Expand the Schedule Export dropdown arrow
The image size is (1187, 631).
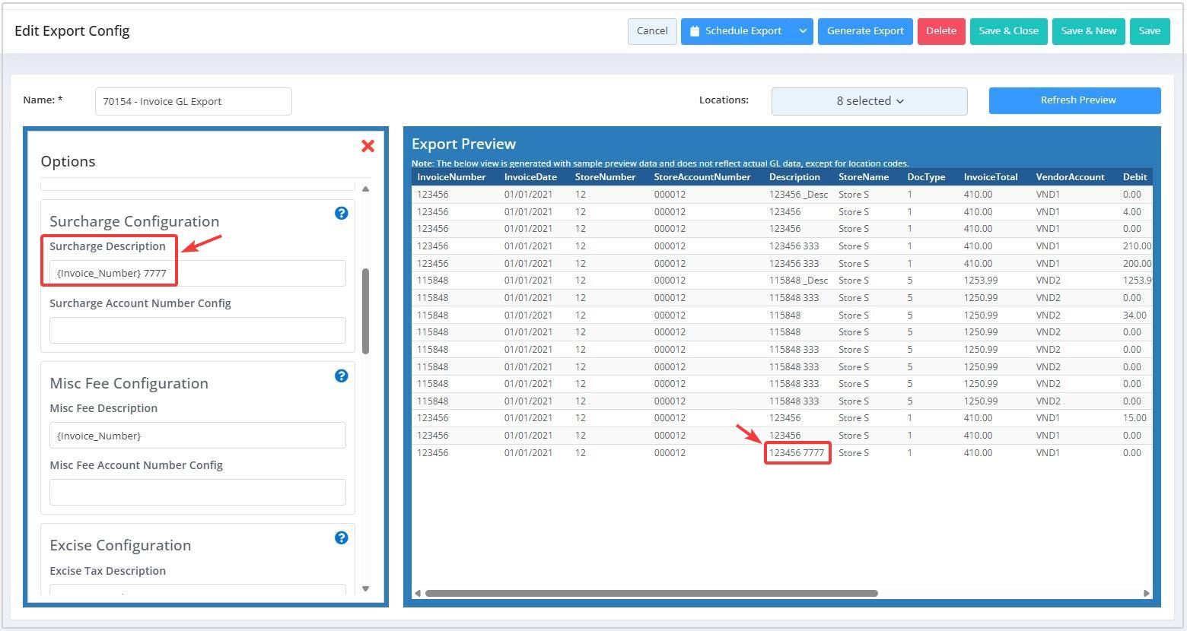pos(802,31)
